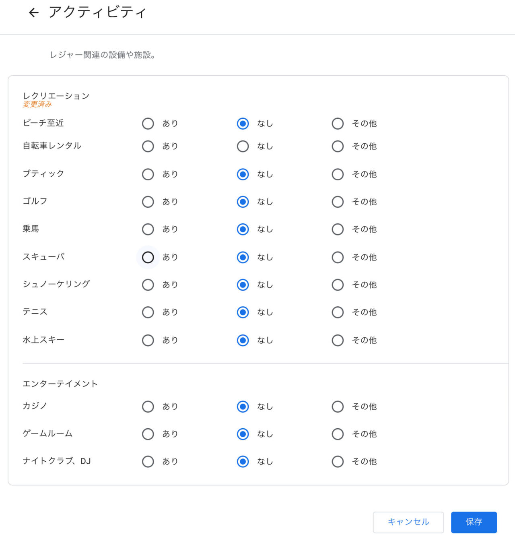Set 水上スキー to あり
Viewport: 515px width, 541px height.
coord(148,340)
